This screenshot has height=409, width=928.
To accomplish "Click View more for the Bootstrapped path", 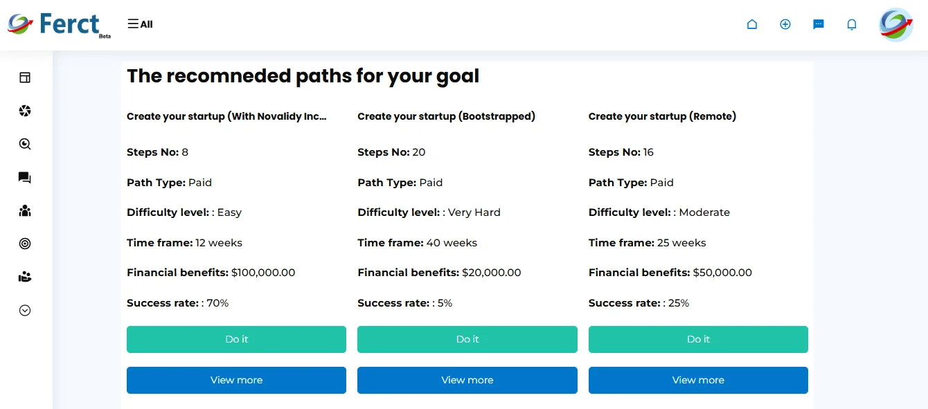I will pyautogui.click(x=467, y=380).
